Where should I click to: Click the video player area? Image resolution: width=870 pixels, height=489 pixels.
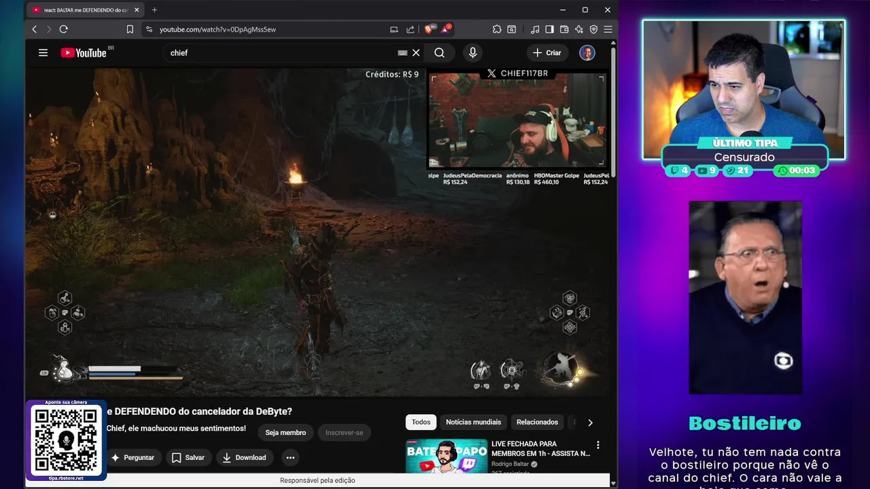pyautogui.click(x=317, y=231)
